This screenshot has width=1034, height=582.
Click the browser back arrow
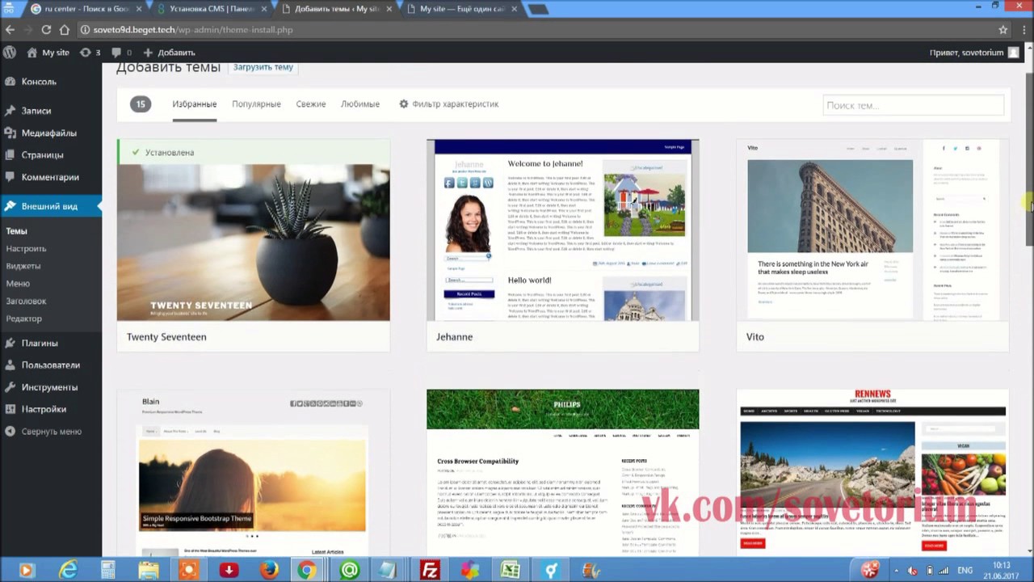point(10,30)
